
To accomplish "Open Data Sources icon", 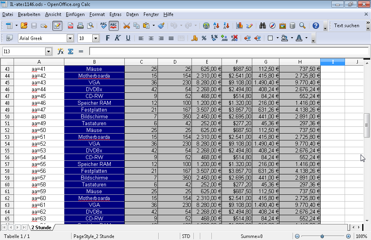I will (x=293, y=26).
